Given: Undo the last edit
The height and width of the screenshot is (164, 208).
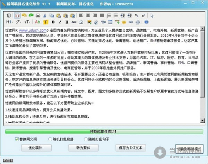Looking at the screenshot, I should pyautogui.click(x=24, y=16).
